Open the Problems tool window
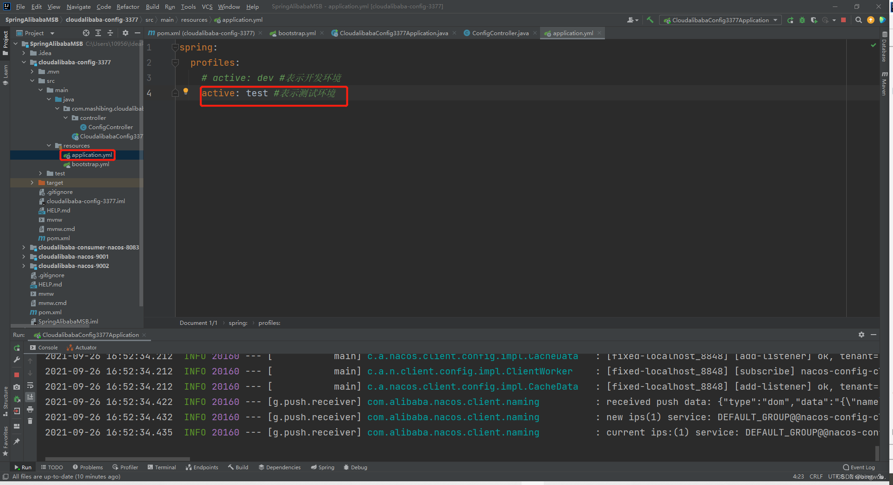The height and width of the screenshot is (485, 893). [88, 467]
